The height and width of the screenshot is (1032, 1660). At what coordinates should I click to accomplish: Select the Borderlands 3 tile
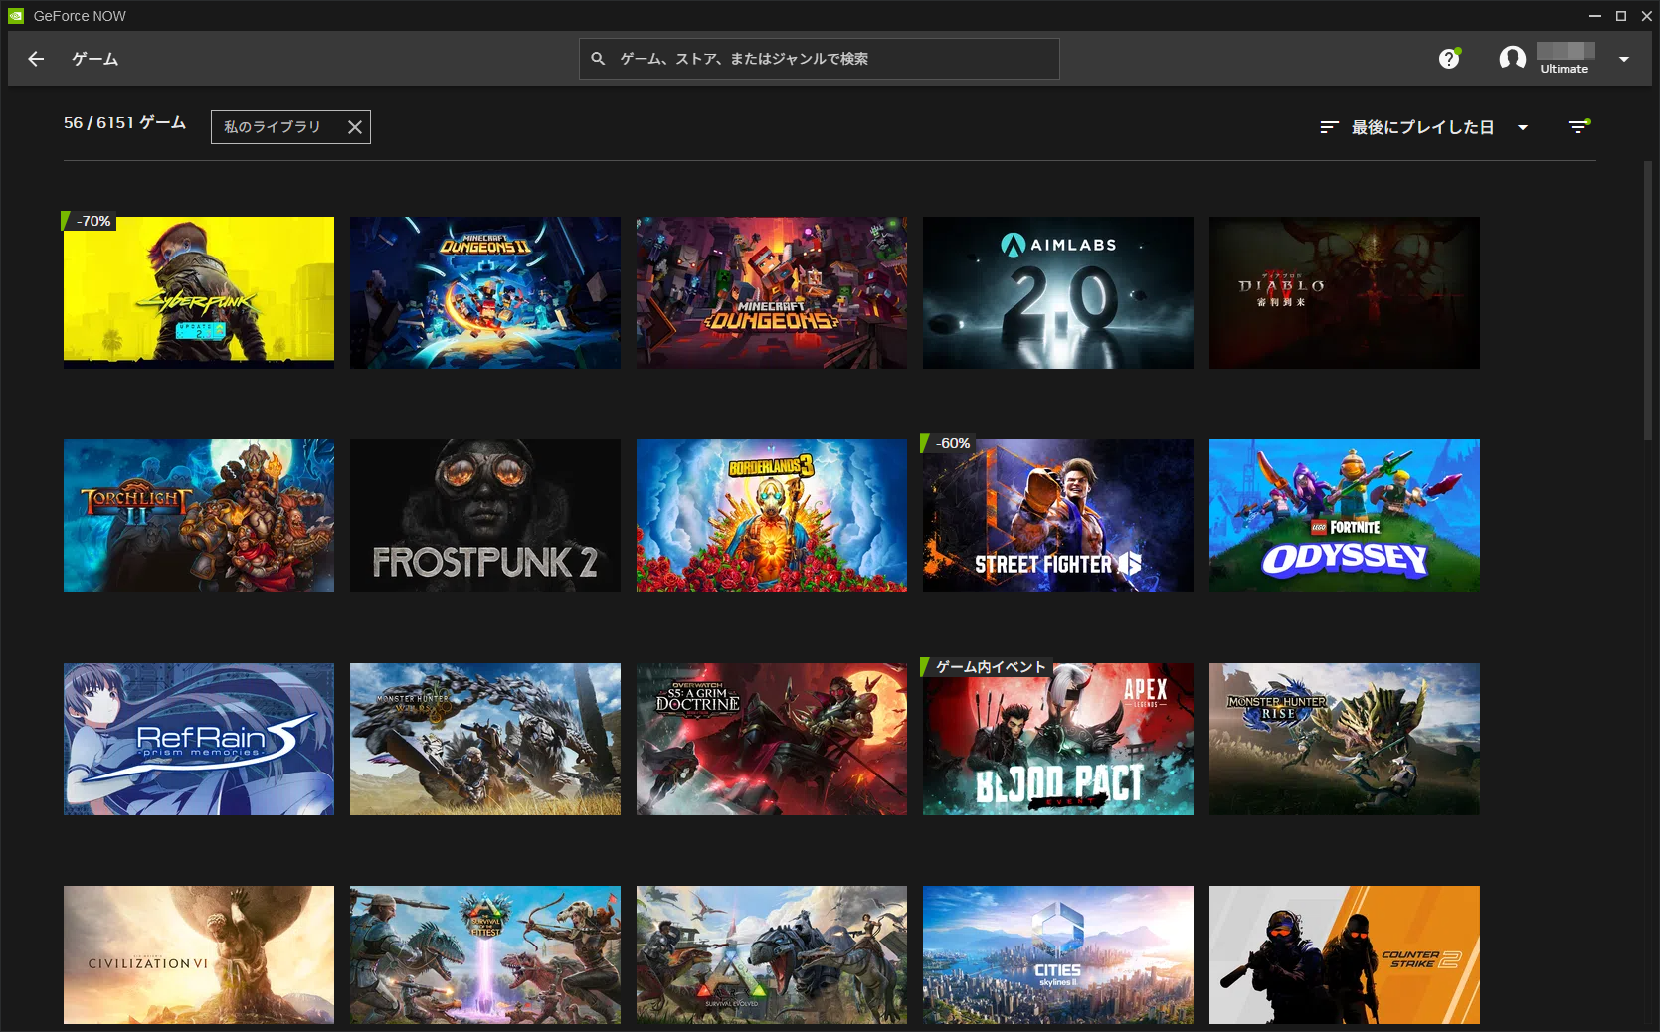[x=772, y=515]
